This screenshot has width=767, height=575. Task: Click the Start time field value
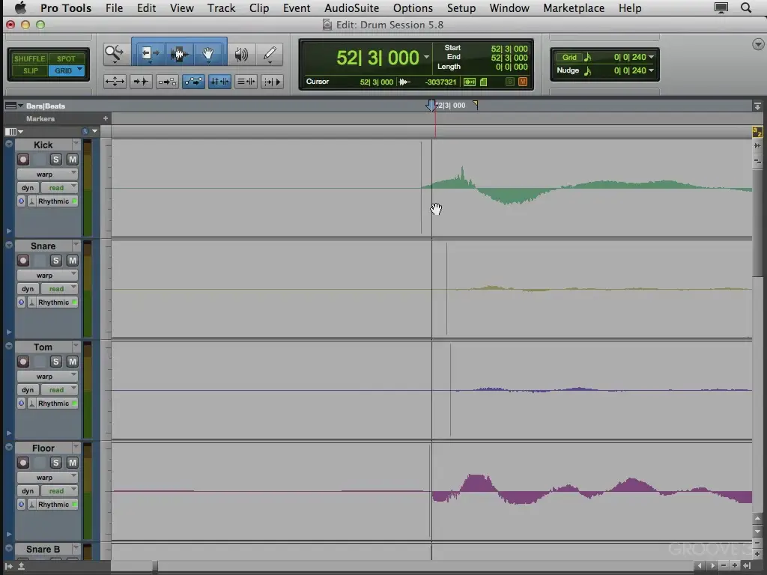[509, 49]
